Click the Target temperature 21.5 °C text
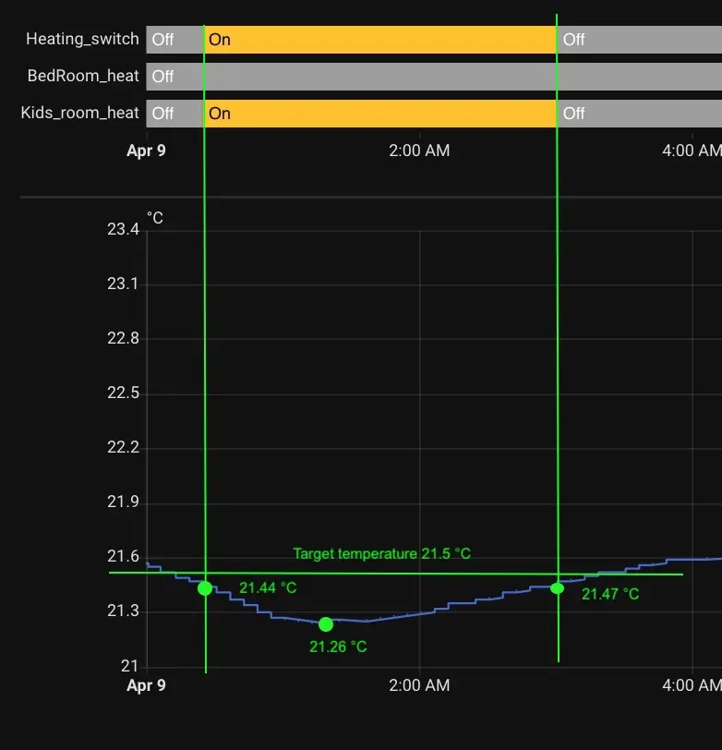Image resolution: width=722 pixels, height=750 pixels. [381, 554]
